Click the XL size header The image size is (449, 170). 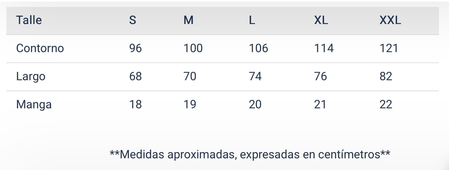(x=321, y=20)
